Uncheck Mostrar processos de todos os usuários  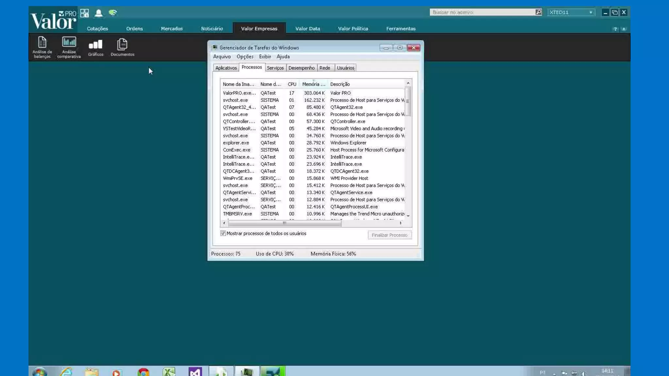coord(223,233)
